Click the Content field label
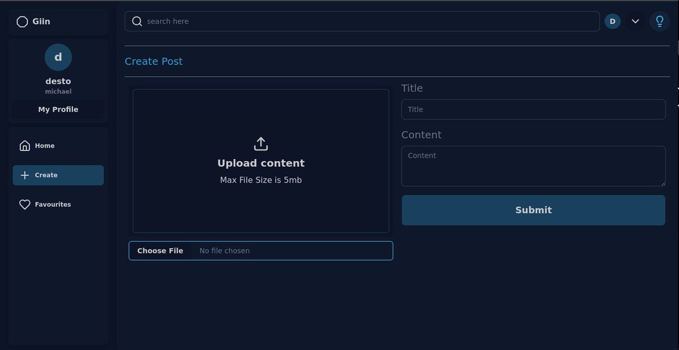This screenshot has height=350, width=679. 421,135
